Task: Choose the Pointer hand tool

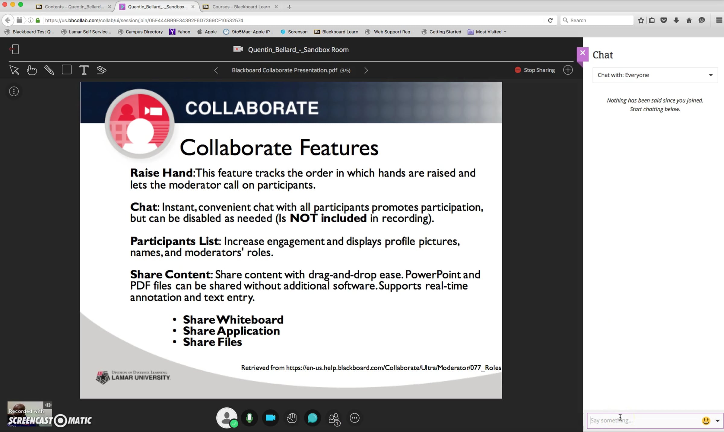Action: click(x=32, y=70)
